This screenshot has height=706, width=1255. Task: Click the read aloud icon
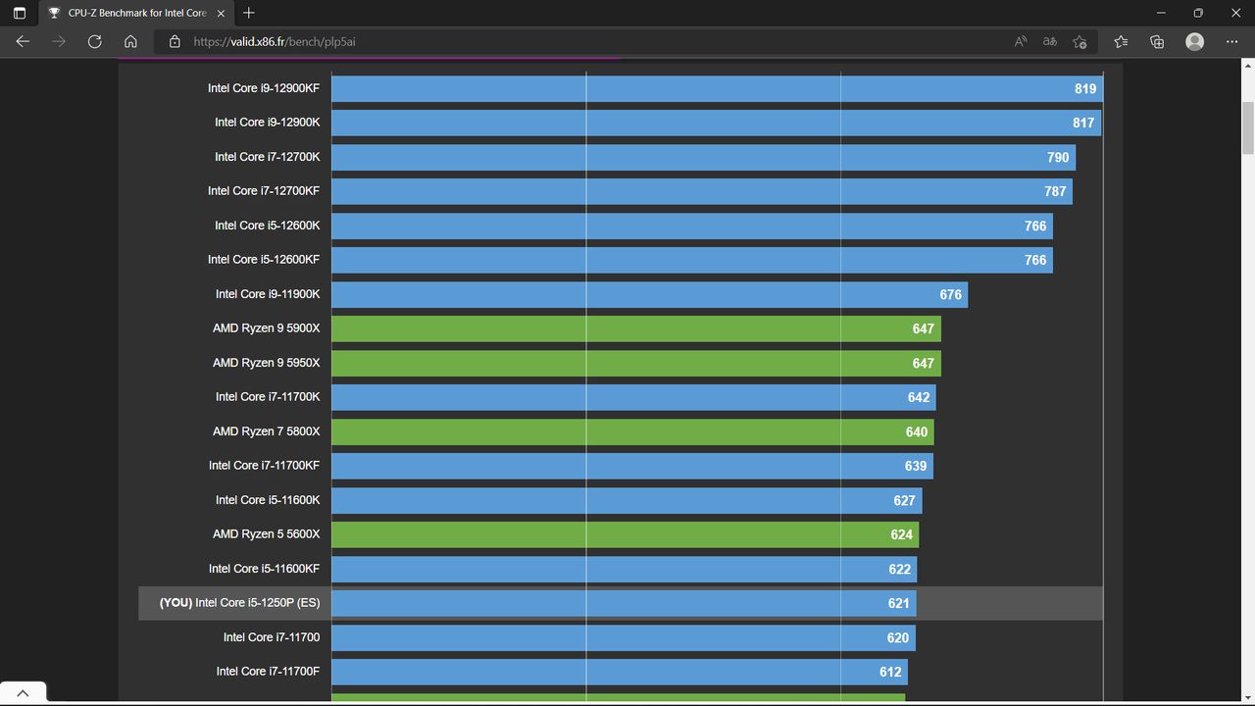tap(1021, 41)
